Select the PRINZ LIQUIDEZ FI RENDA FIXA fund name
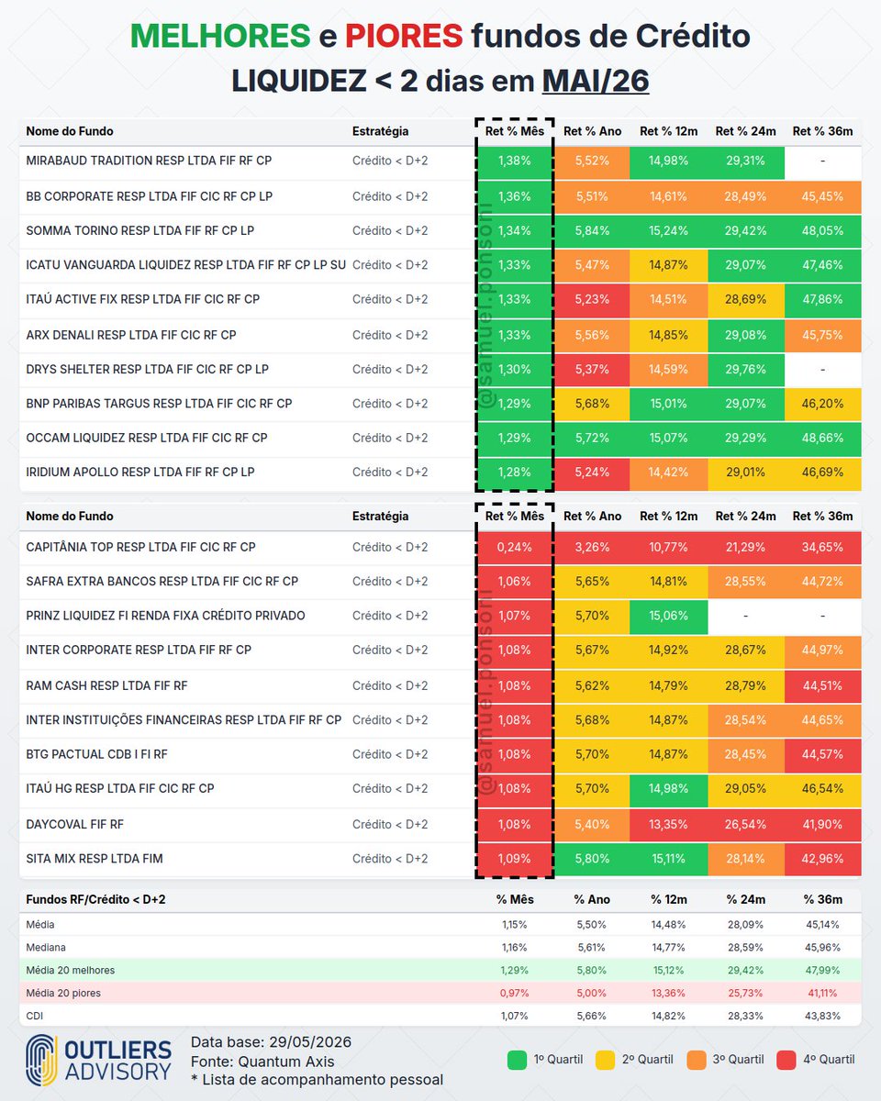Screen dimensions: 881x1101 (165, 616)
